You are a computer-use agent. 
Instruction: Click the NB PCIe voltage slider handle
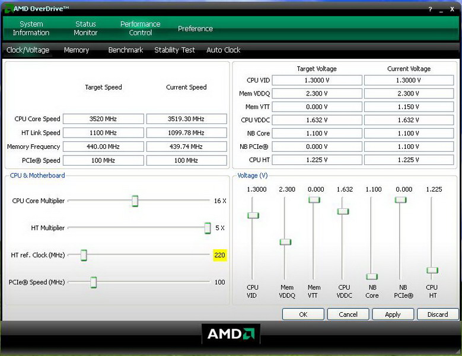click(400, 200)
